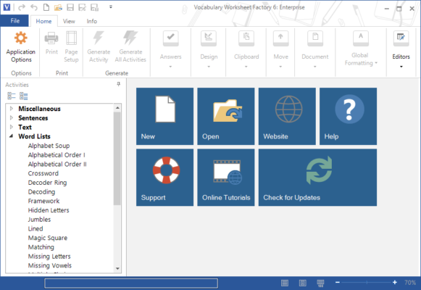
Task: Select Alphabetical Order I activity
Action: point(57,155)
